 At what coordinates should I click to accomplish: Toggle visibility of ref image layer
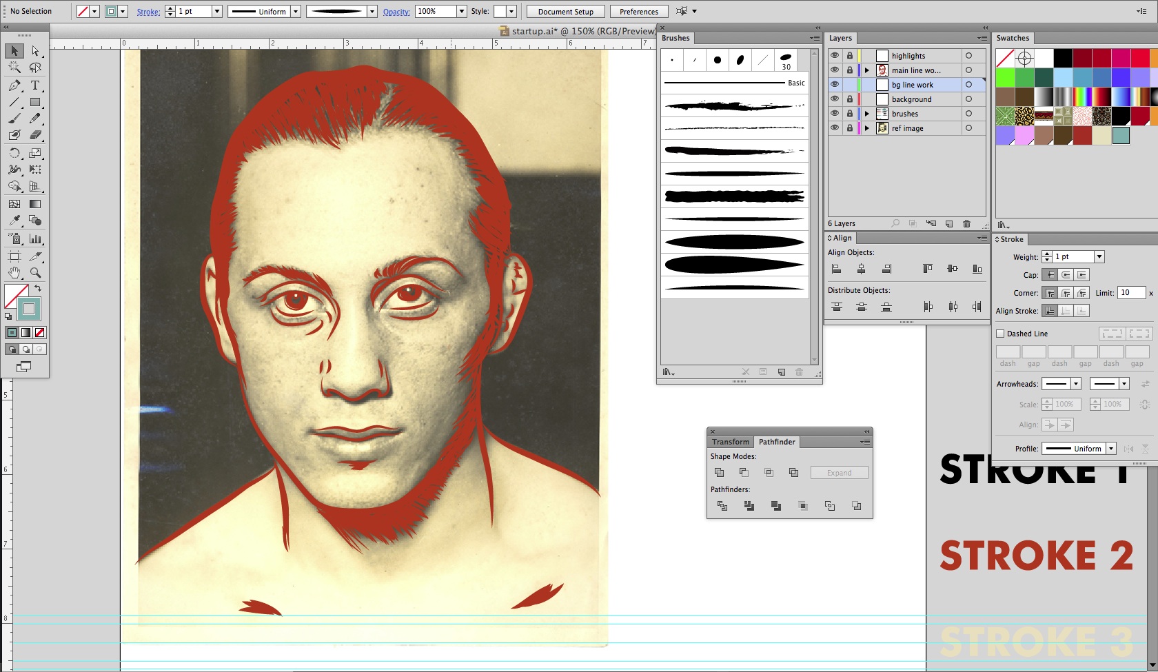click(835, 128)
